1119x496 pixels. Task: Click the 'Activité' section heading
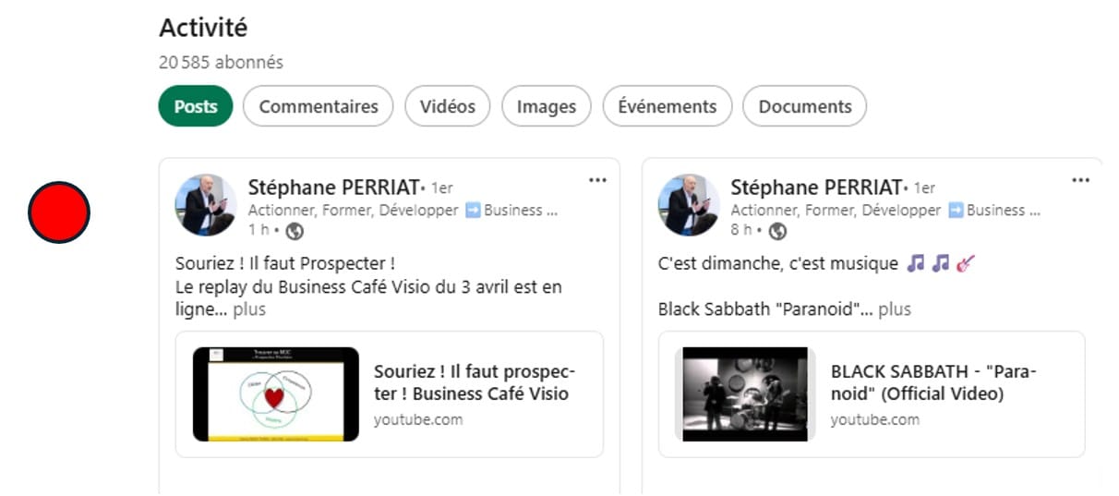[203, 28]
